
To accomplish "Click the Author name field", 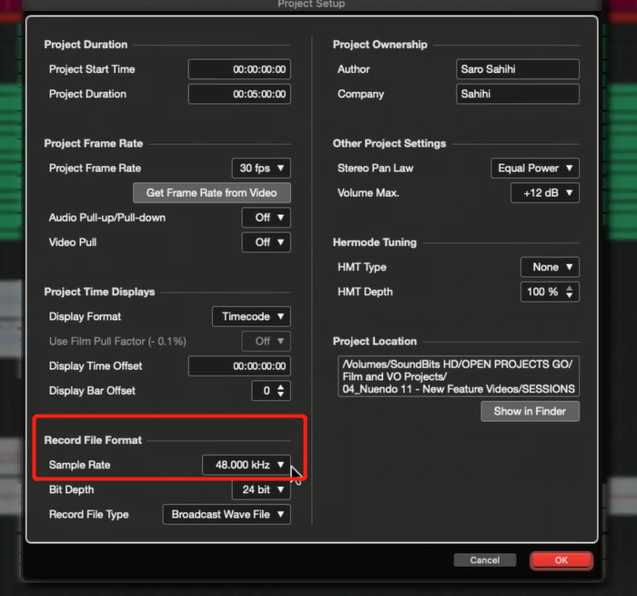I will pyautogui.click(x=518, y=69).
